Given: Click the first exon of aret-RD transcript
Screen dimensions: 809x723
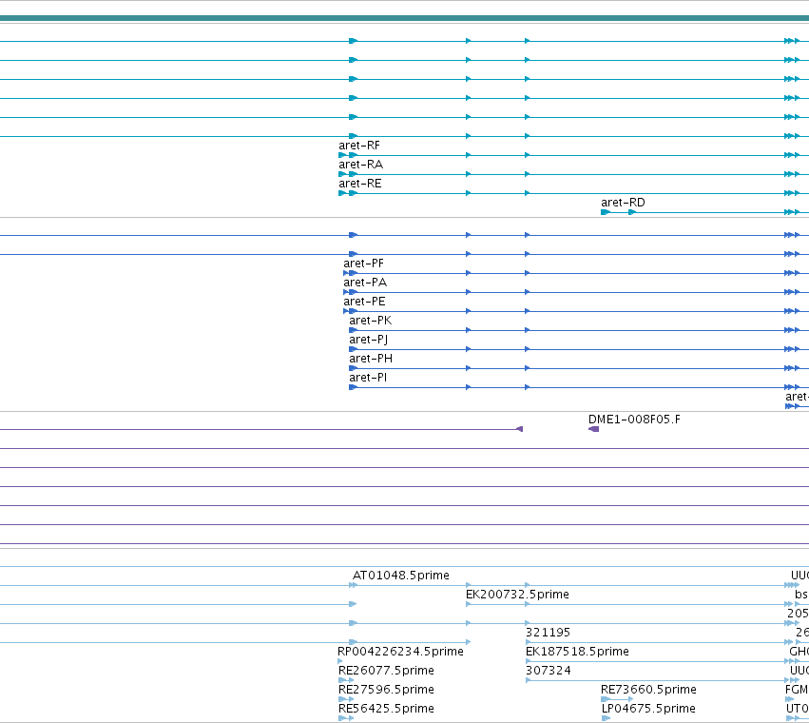Looking at the screenshot, I should [x=606, y=212].
